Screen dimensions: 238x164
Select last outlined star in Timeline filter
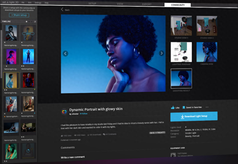click(35, 22)
